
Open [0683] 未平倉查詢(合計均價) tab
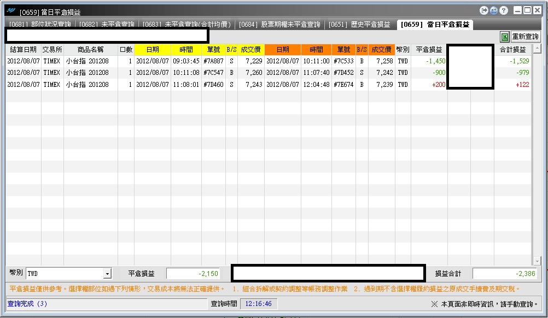[x=186, y=24]
